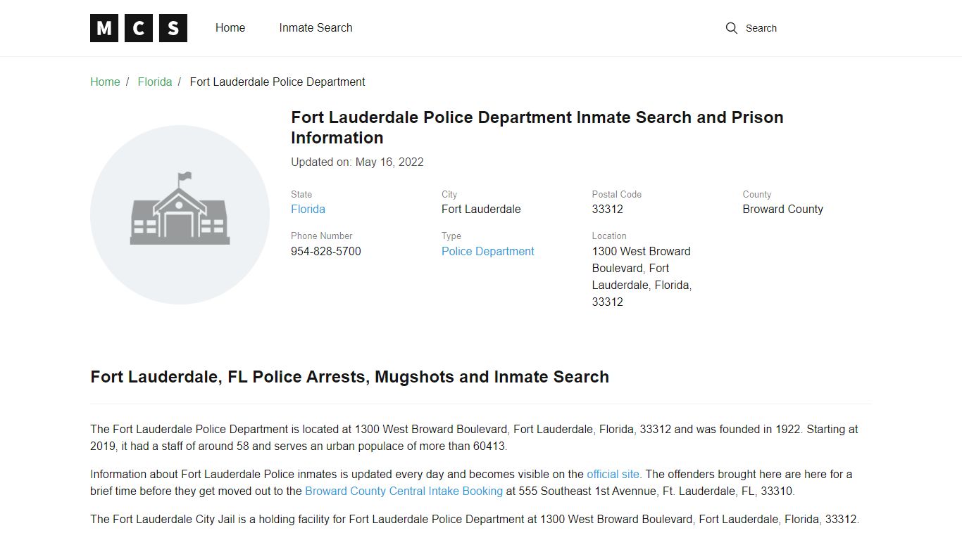Viewport: 962px width, 540px height.
Task: Click the Broward County value
Action: pos(782,209)
